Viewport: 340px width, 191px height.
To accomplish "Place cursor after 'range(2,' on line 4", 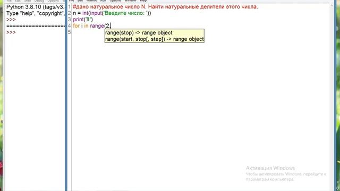I will [111, 26].
